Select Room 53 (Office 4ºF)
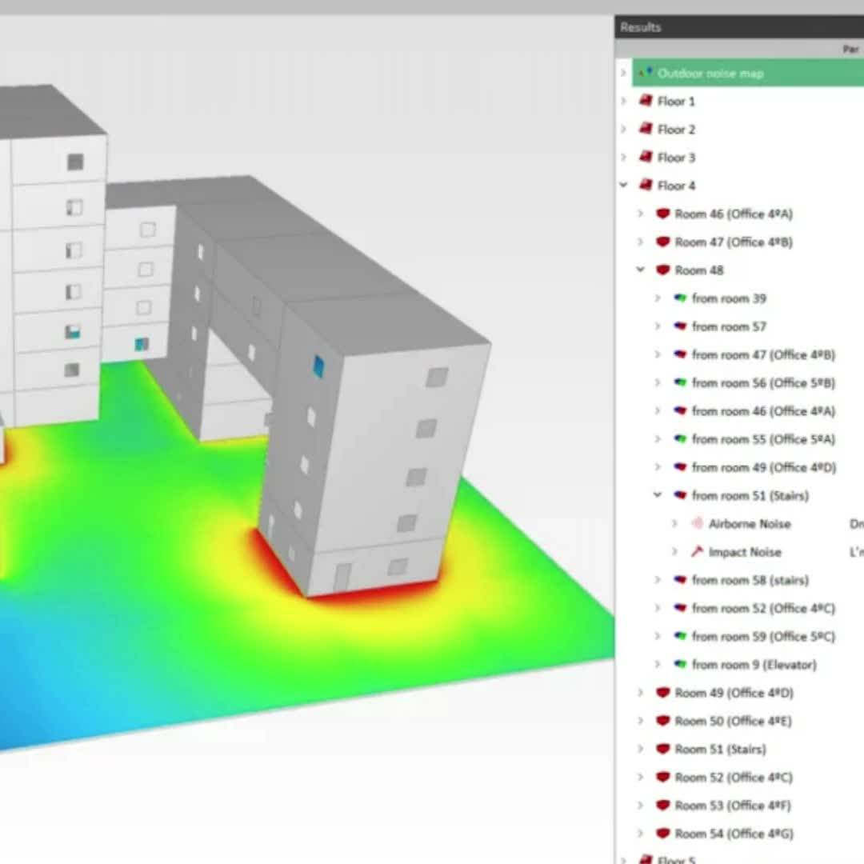The height and width of the screenshot is (864, 864). click(732, 806)
